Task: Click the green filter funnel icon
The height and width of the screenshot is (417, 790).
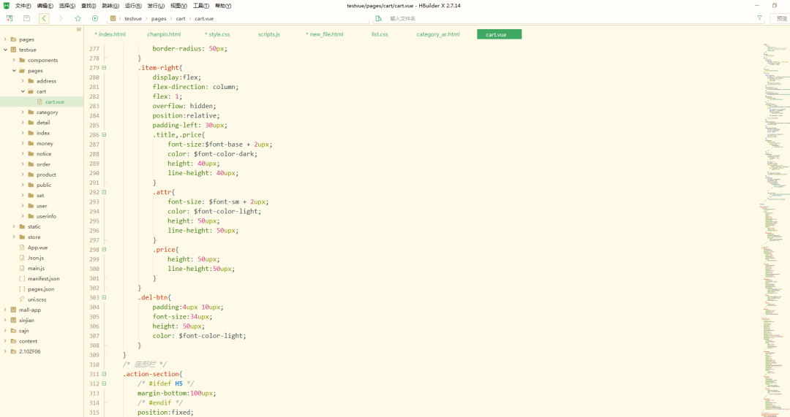Action: [x=759, y=18]
